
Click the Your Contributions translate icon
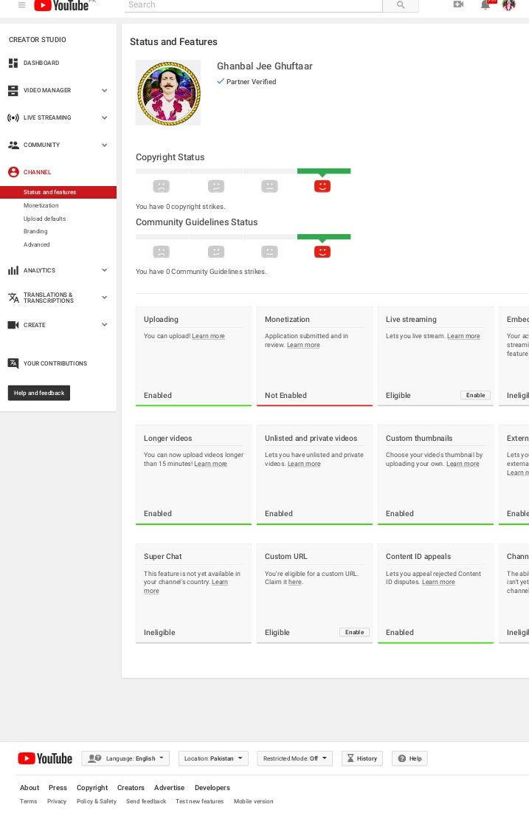pyautogui.click(x=13, y=363)
